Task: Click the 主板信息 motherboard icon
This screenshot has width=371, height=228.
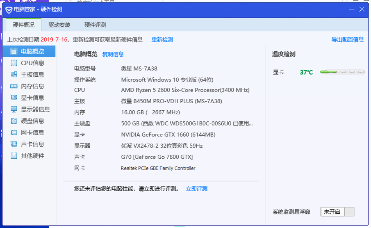Action: 14,75
